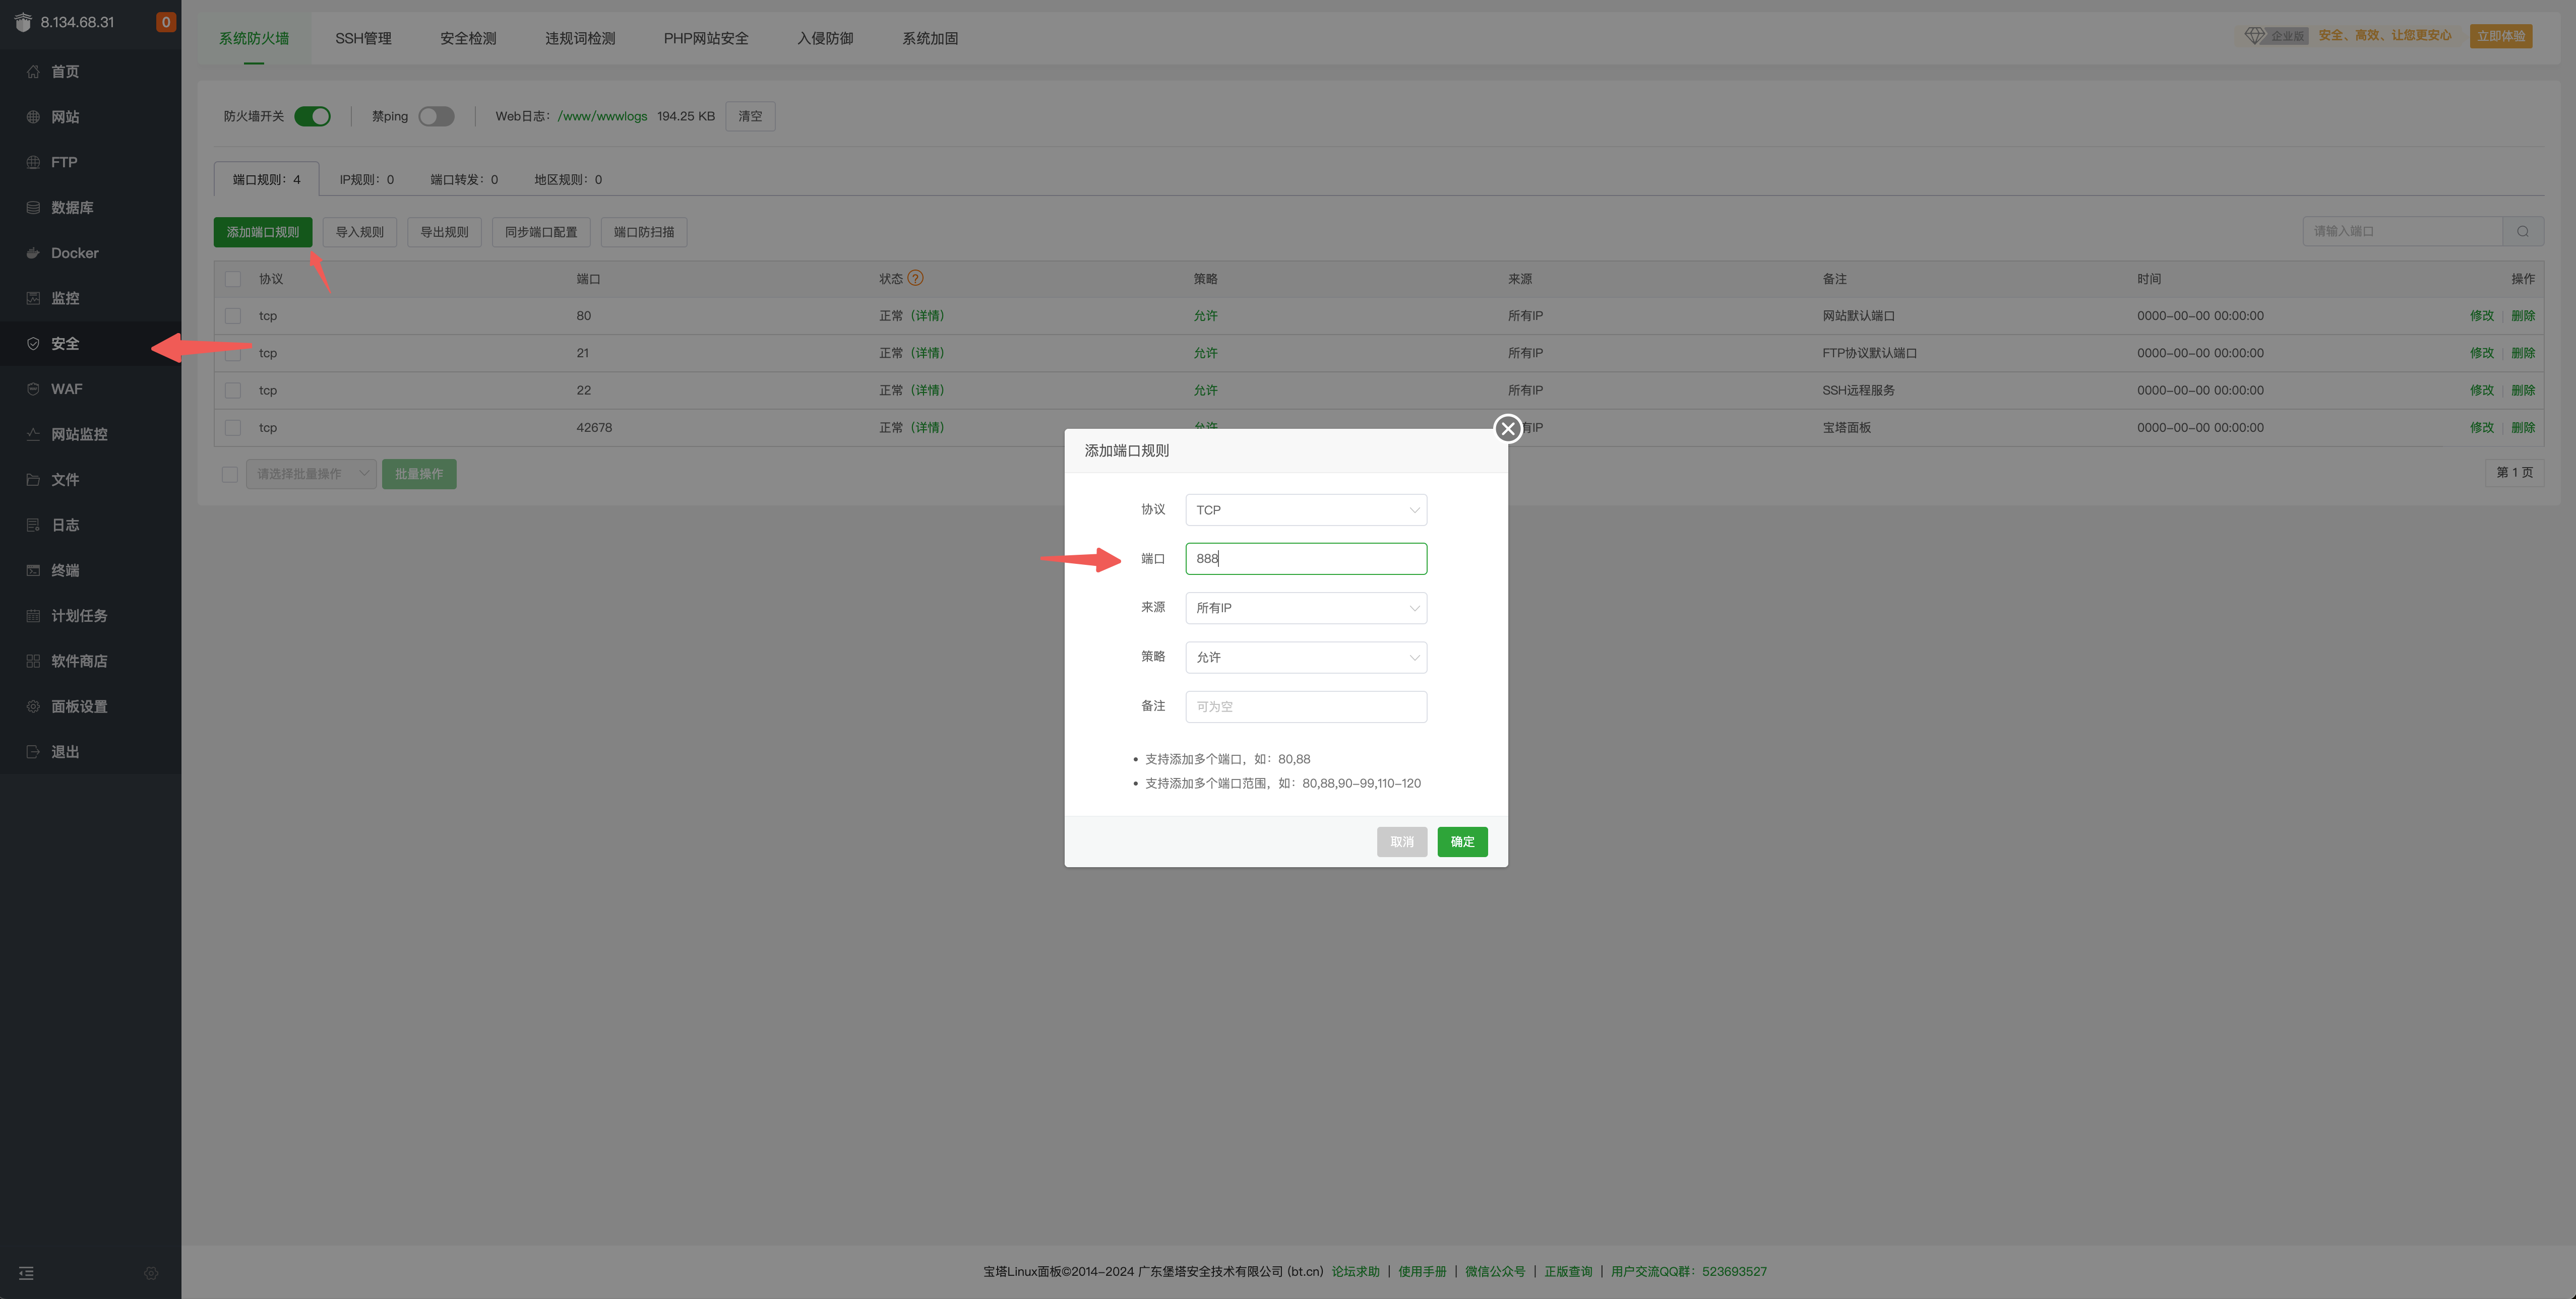Open the 请选择批量操作 dropdown
Screen dimensions: 2576x1299
click(311, 474)
